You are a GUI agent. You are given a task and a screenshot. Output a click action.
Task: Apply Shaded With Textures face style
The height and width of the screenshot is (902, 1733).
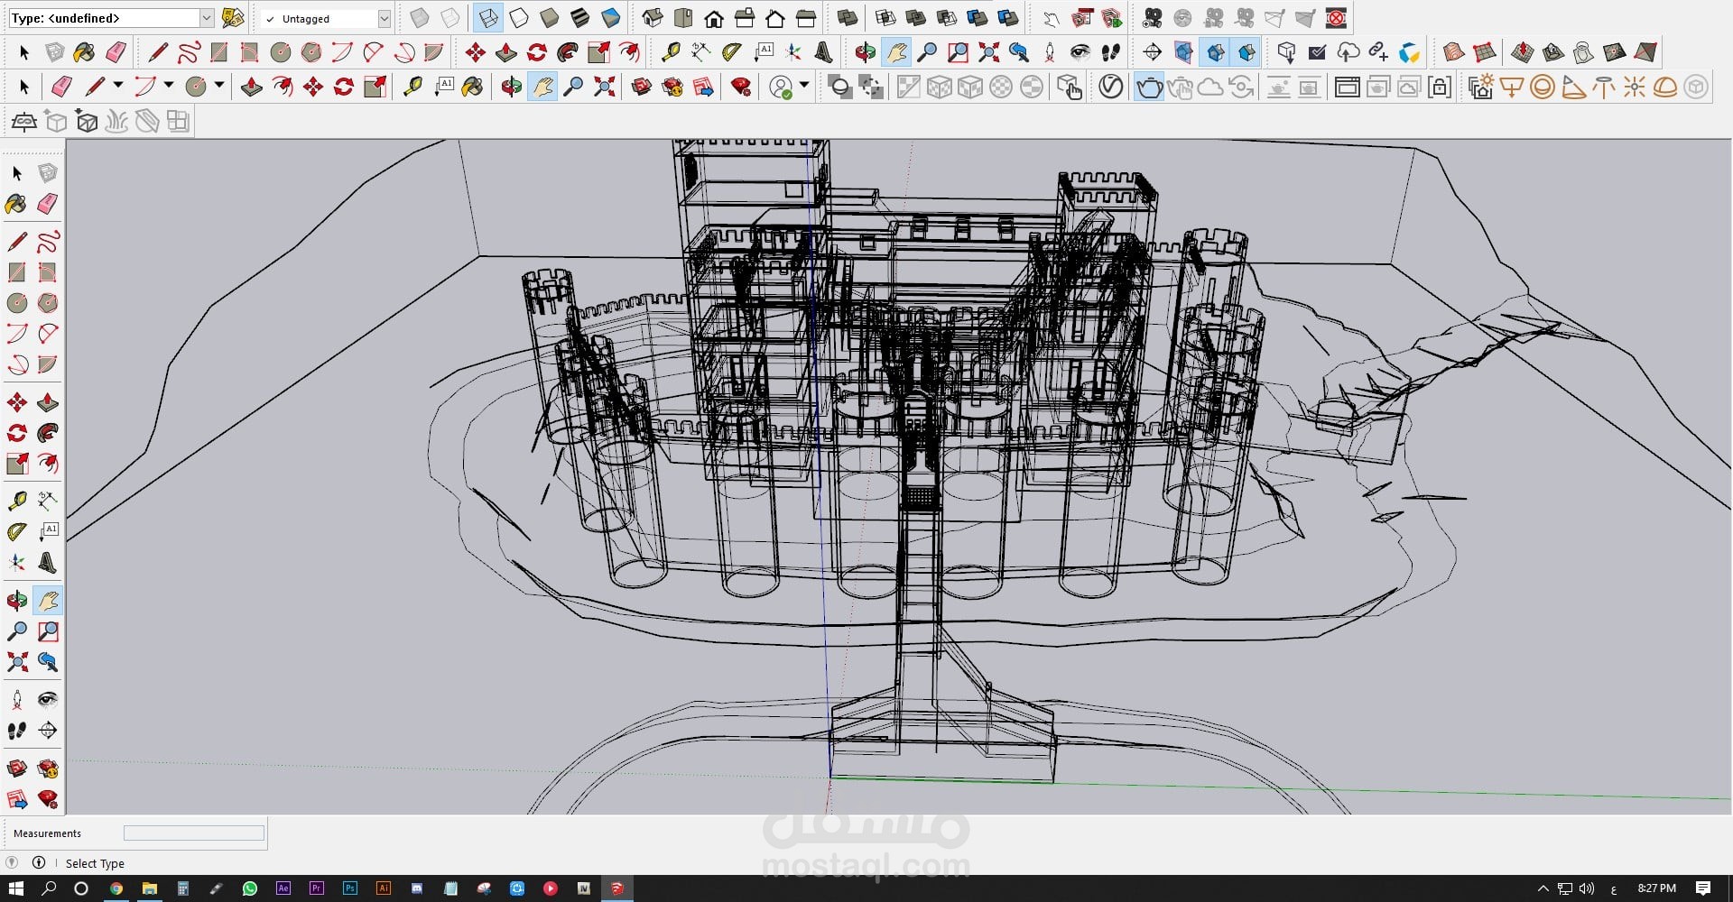[580, 18]
